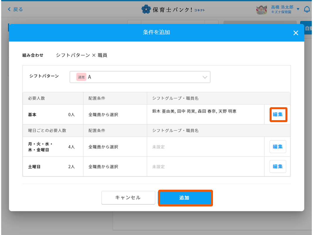The width and height of the screenshot is (313, 235).
Task: Click the 条件を追加 dialog title
Action: point(156,32)
